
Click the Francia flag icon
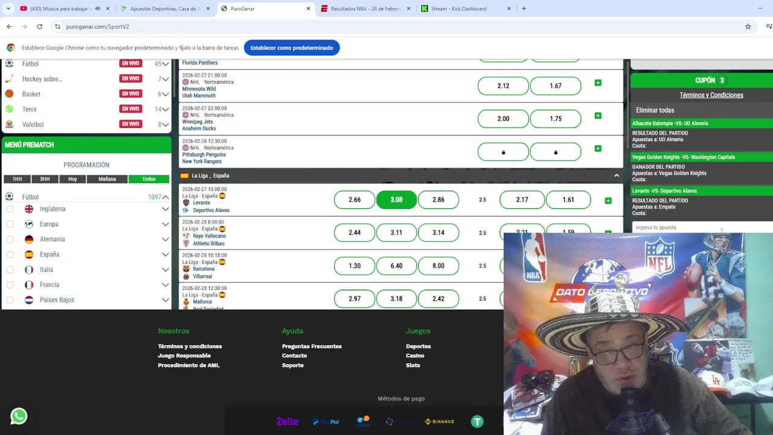click(x=29, y=285)
